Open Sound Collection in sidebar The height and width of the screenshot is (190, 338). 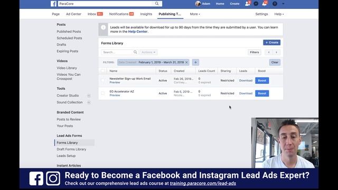70,102
